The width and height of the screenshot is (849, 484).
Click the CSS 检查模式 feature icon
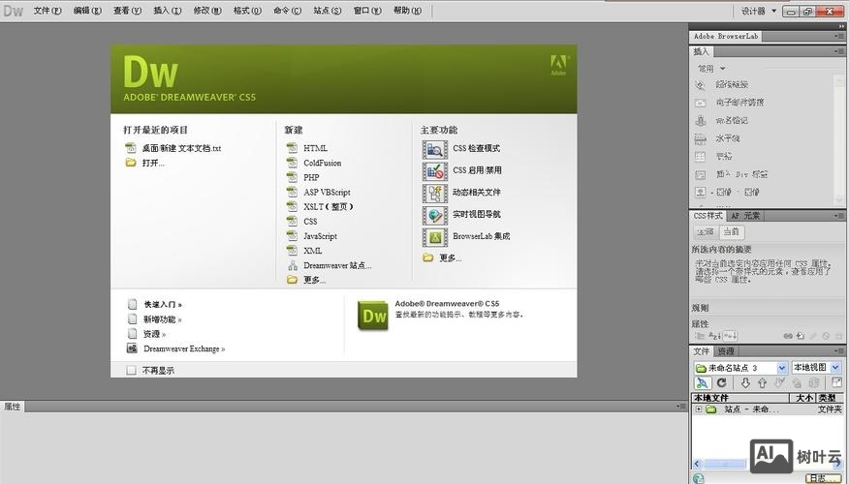pos(435,149)
